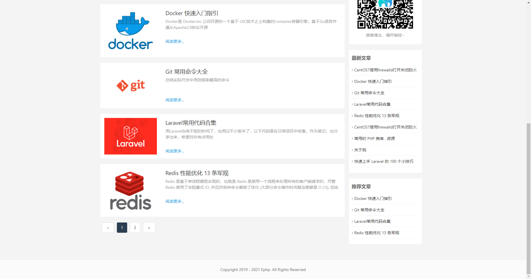Go to page 2 in pagination

pos(135,228)
